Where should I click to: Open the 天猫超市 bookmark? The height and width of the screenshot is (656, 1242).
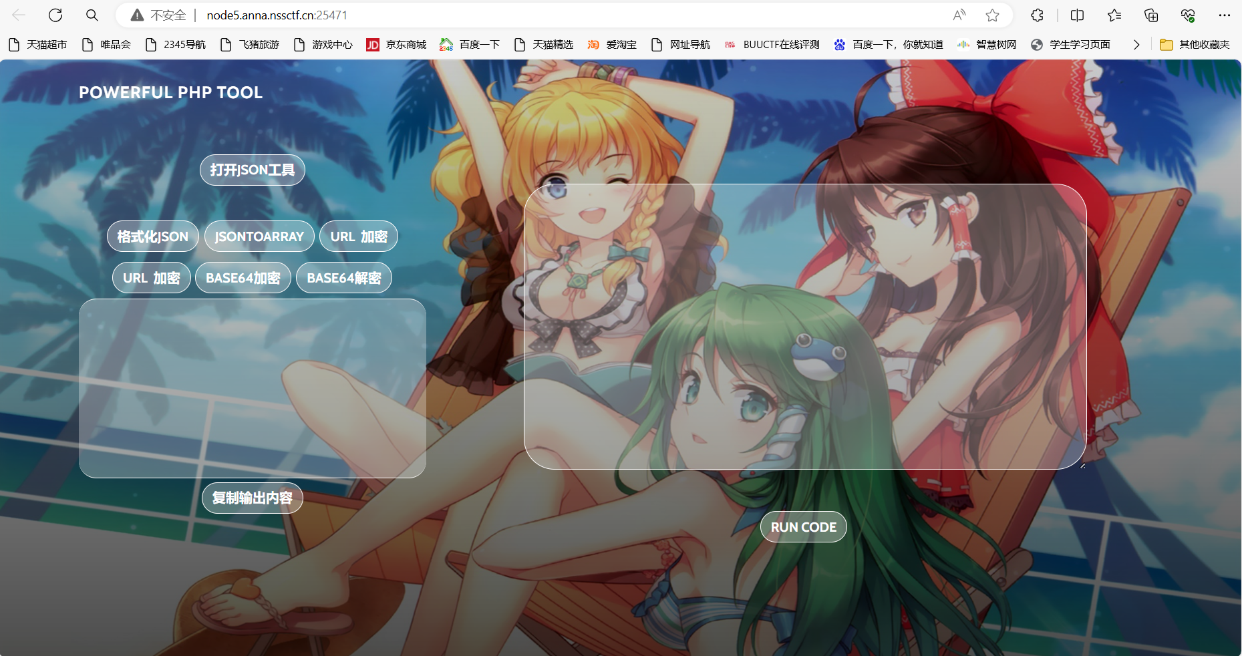click(x=38, y=45)
